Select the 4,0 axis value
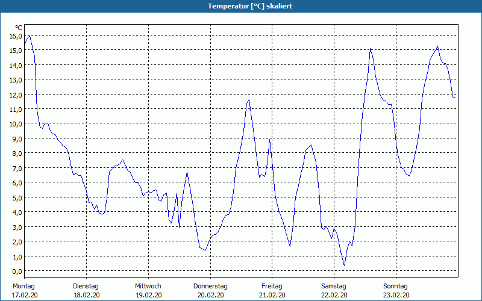Image resolution: width=482 pixels, height=301 pixels. (17, 213)
